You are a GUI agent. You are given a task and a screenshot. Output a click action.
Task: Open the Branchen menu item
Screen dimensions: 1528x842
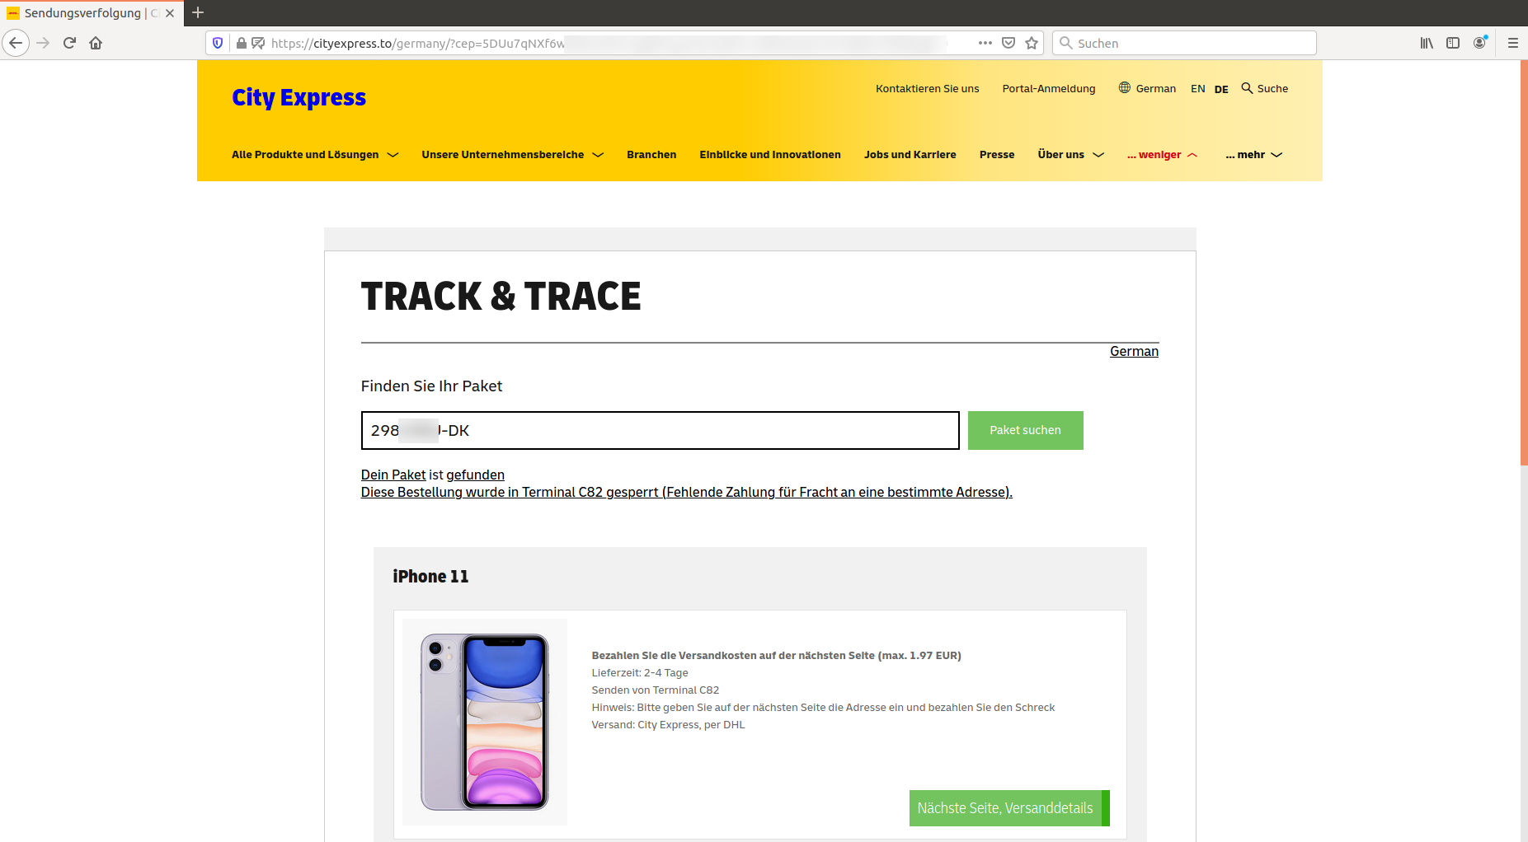(651, 155)
